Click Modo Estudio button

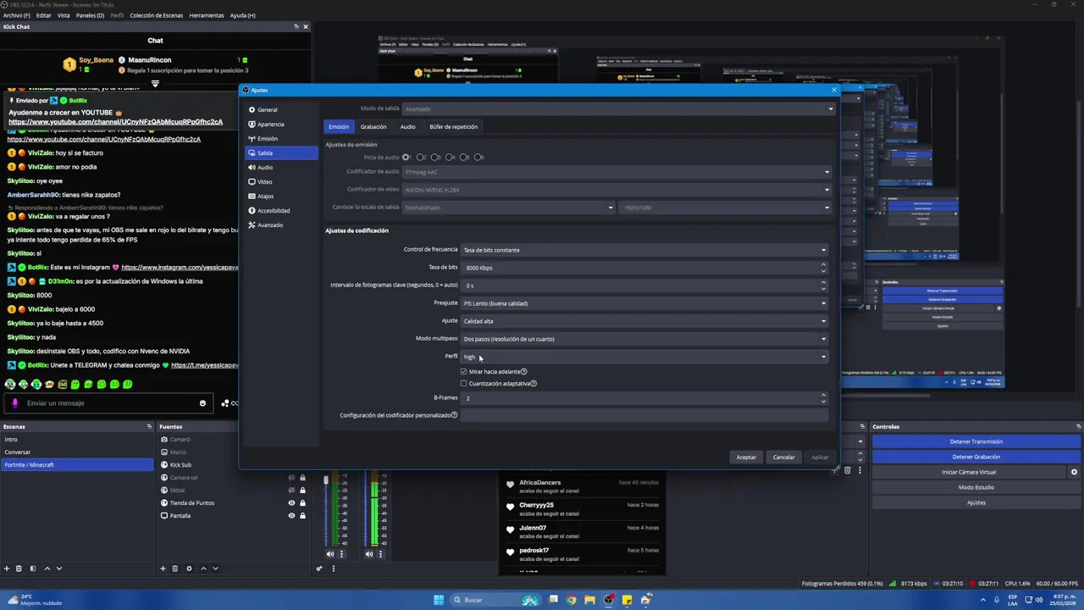pos(976,487)
